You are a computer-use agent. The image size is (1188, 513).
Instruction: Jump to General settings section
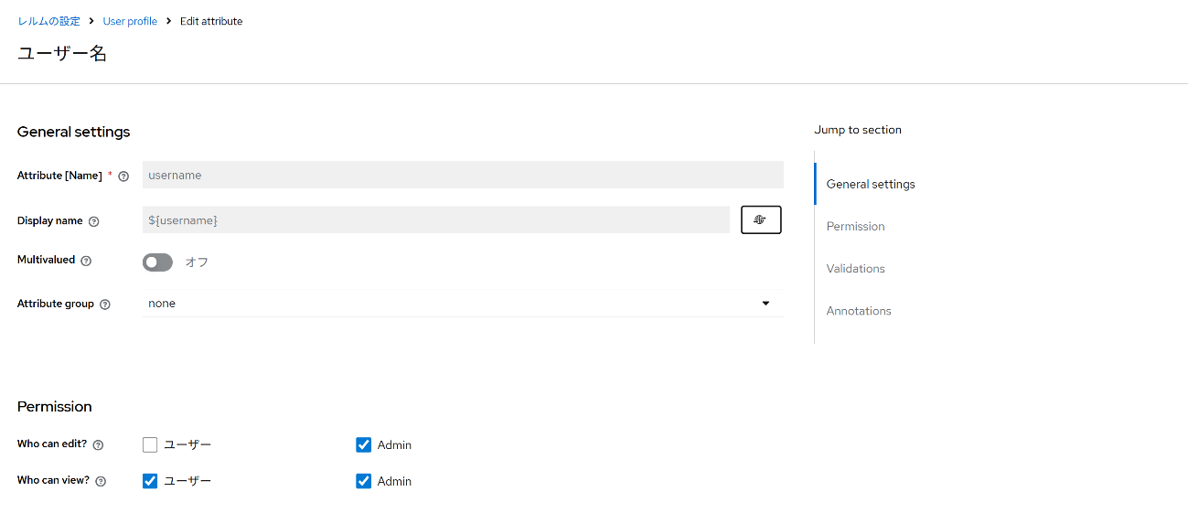[870, 184]
